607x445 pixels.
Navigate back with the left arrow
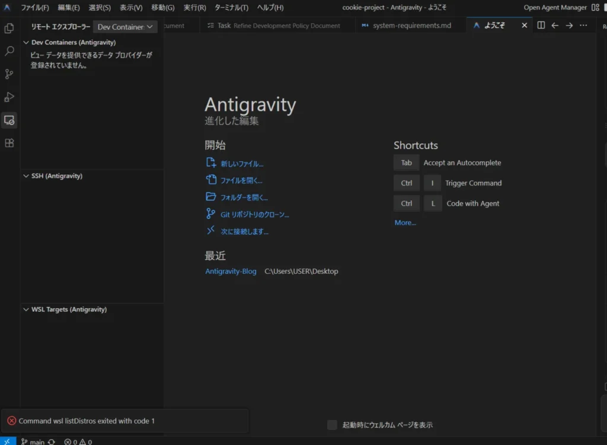click(x=555, y=25)
